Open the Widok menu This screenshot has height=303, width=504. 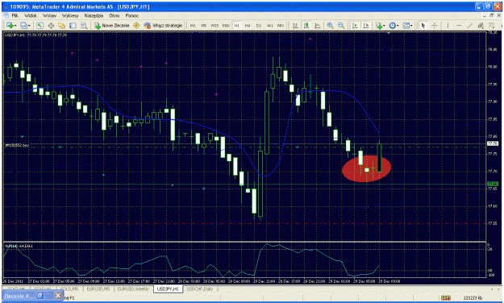[31, 15]
